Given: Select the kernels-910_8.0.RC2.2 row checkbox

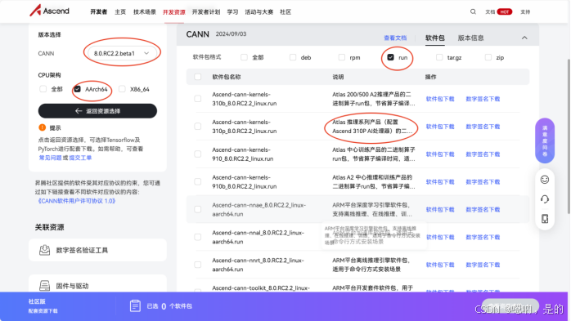Looking at the screenshot, I should 197,154.
